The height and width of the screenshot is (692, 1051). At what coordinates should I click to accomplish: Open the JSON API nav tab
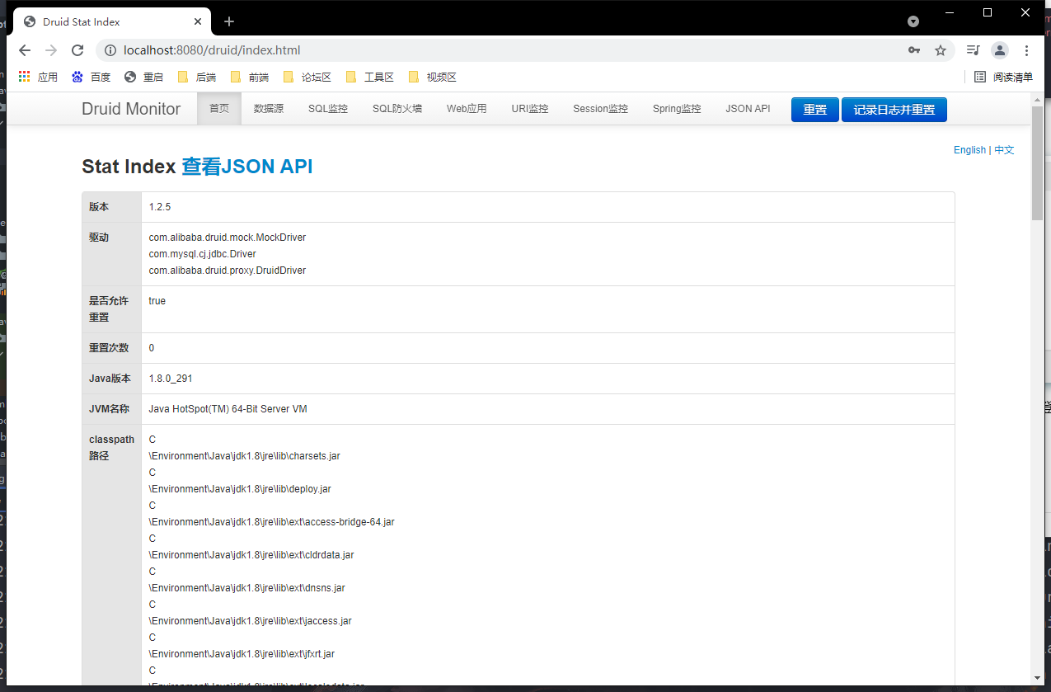click(x=748, y=109)
